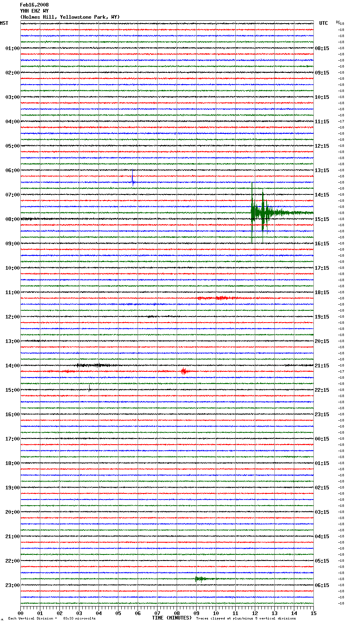Click the location text 'Holmes Hill, Yellowstone Park, WY'
Screen dimensions: 346x624
(x=70, y=17)
